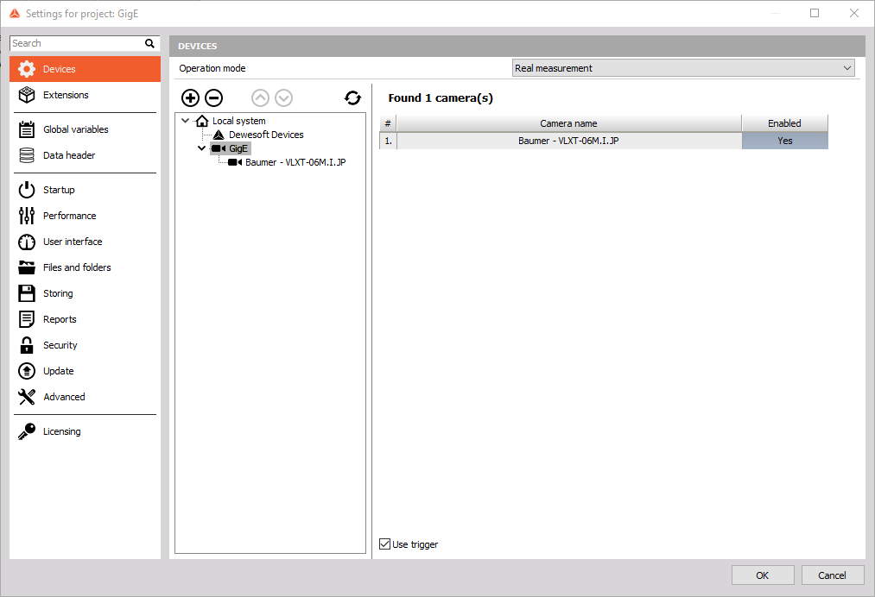Switch to User interface settings
875x597 pixels.
point(85,242)
